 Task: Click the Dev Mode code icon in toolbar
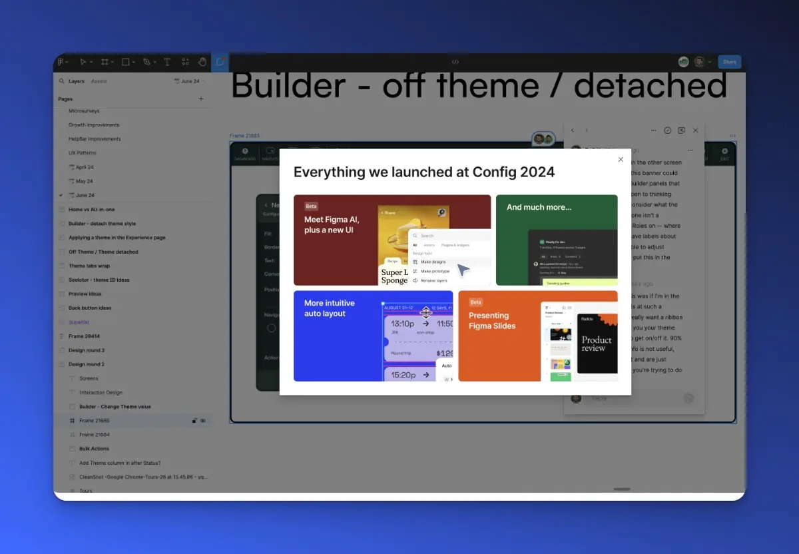[x=455, y=62]
